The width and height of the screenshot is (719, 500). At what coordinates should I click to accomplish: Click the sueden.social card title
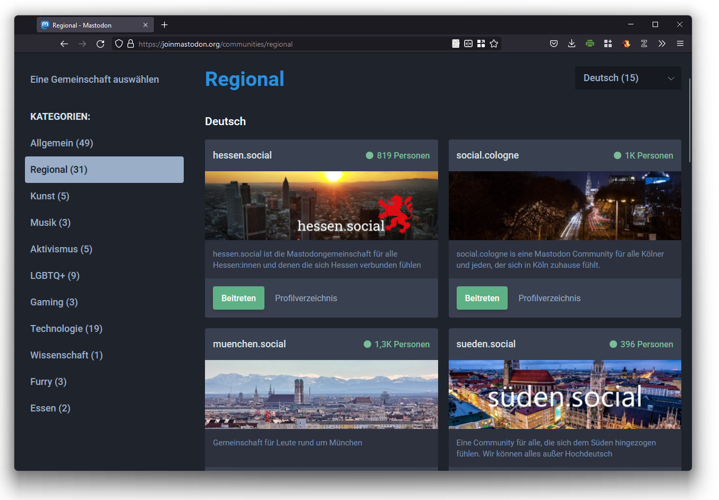486,344
